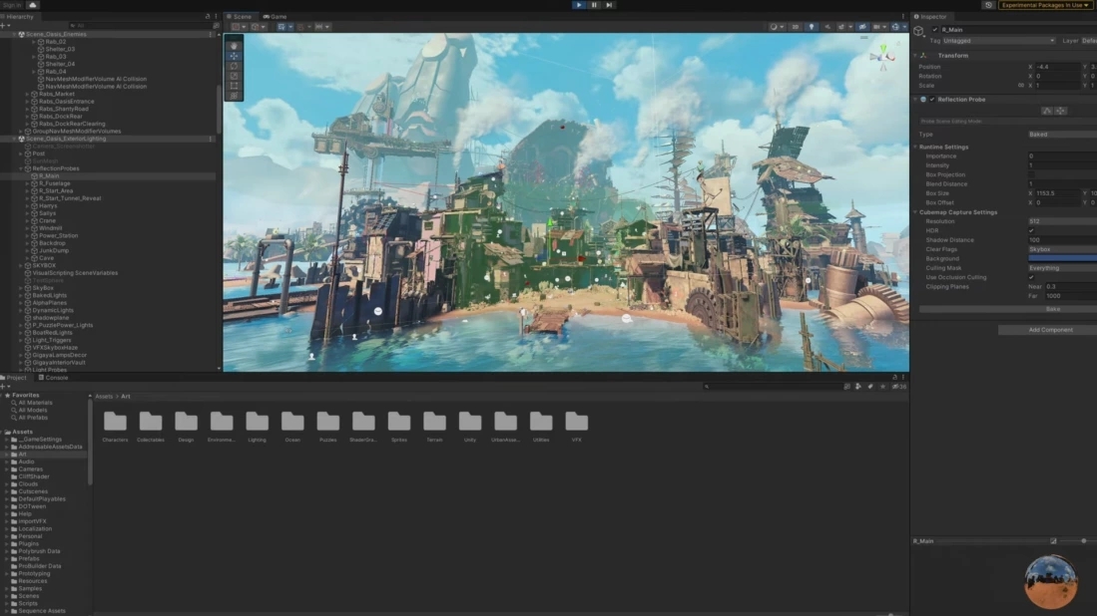Click the effects toggle icon in Scene toolbar
Image resolution: width=1097 pixels, height=616 pixels.
click(842, 27)
